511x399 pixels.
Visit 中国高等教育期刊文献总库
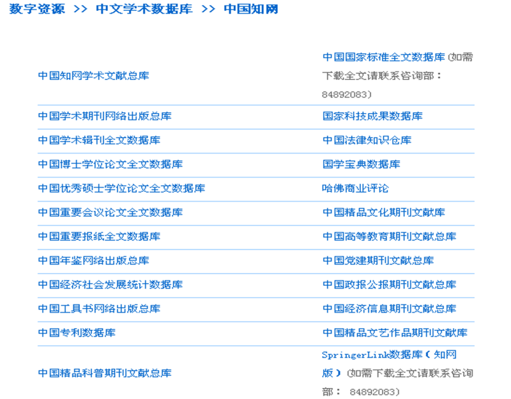coord(390,237)
